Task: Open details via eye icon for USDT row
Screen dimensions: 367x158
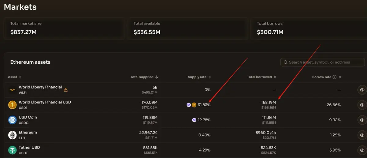Action: [362, 150]
